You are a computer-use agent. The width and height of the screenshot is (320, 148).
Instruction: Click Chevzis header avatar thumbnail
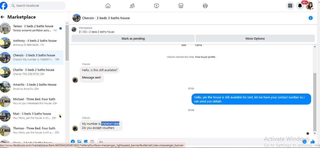point(77,18)
